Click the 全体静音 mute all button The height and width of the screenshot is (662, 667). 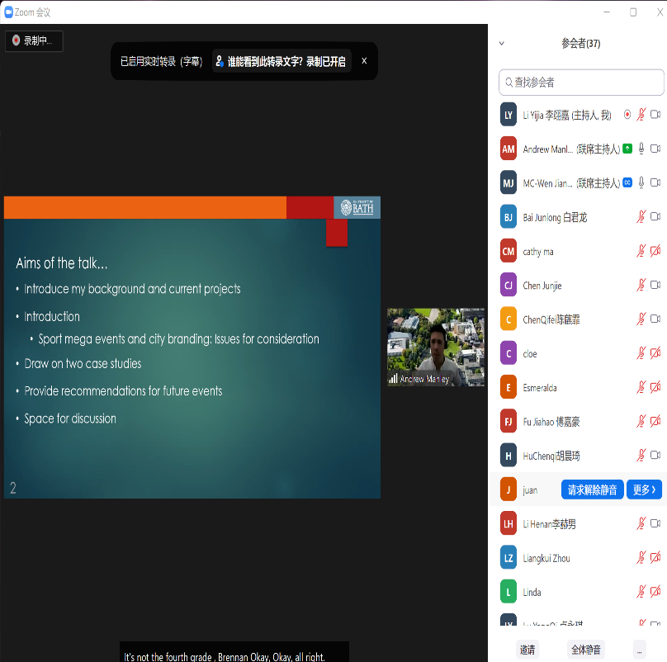pos(586,650)
